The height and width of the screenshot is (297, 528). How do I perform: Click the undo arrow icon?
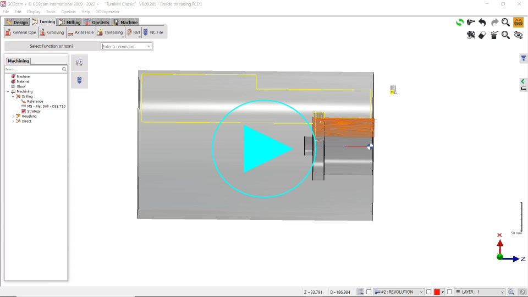click(482, 23)
